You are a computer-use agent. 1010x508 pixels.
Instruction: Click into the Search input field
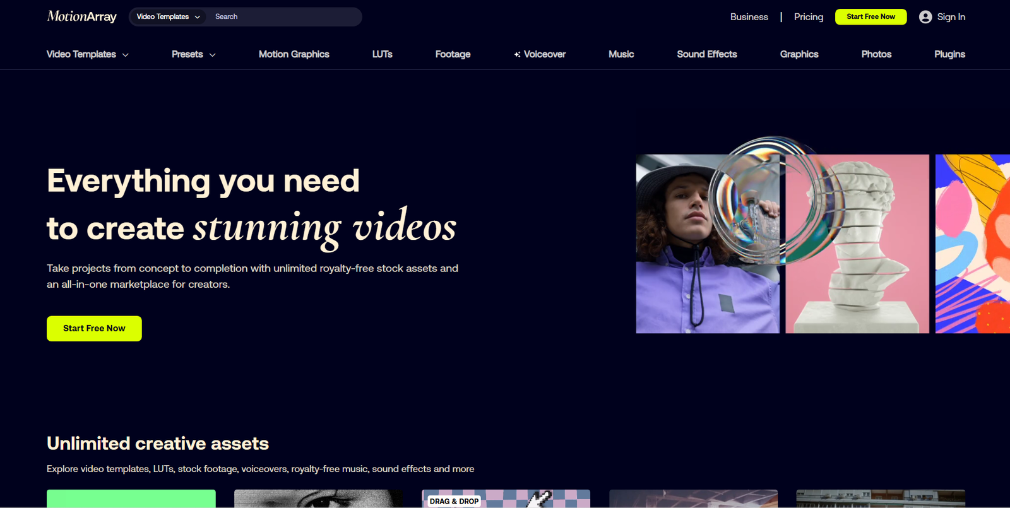coord(284,17)
